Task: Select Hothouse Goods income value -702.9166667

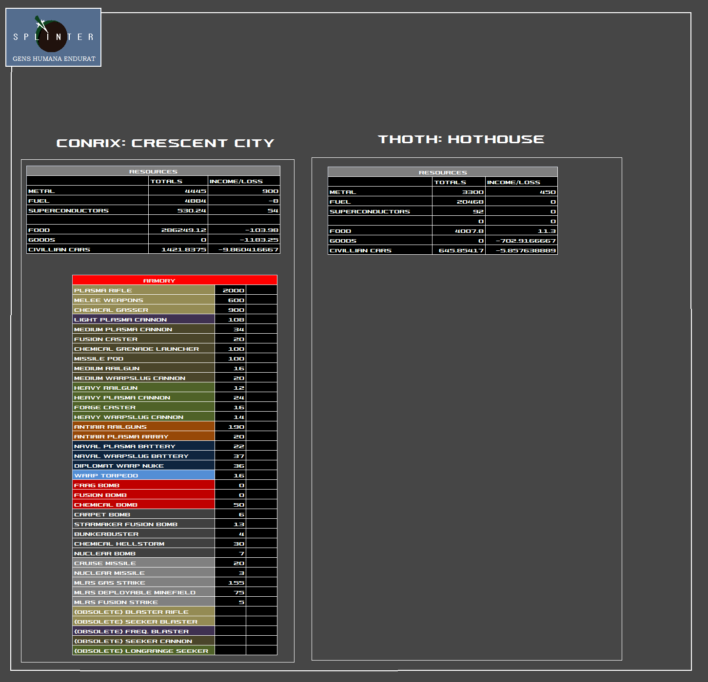Action: point(521,241)
